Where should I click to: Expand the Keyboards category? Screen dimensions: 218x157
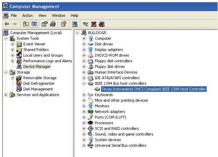pos(84,95)
